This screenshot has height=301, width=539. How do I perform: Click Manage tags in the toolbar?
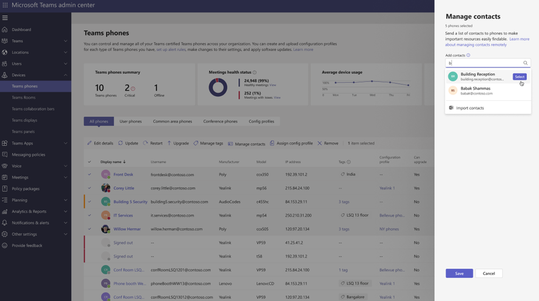(208, 143)
